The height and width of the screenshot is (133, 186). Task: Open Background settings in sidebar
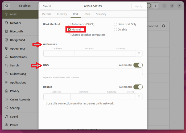coord(20,40)
